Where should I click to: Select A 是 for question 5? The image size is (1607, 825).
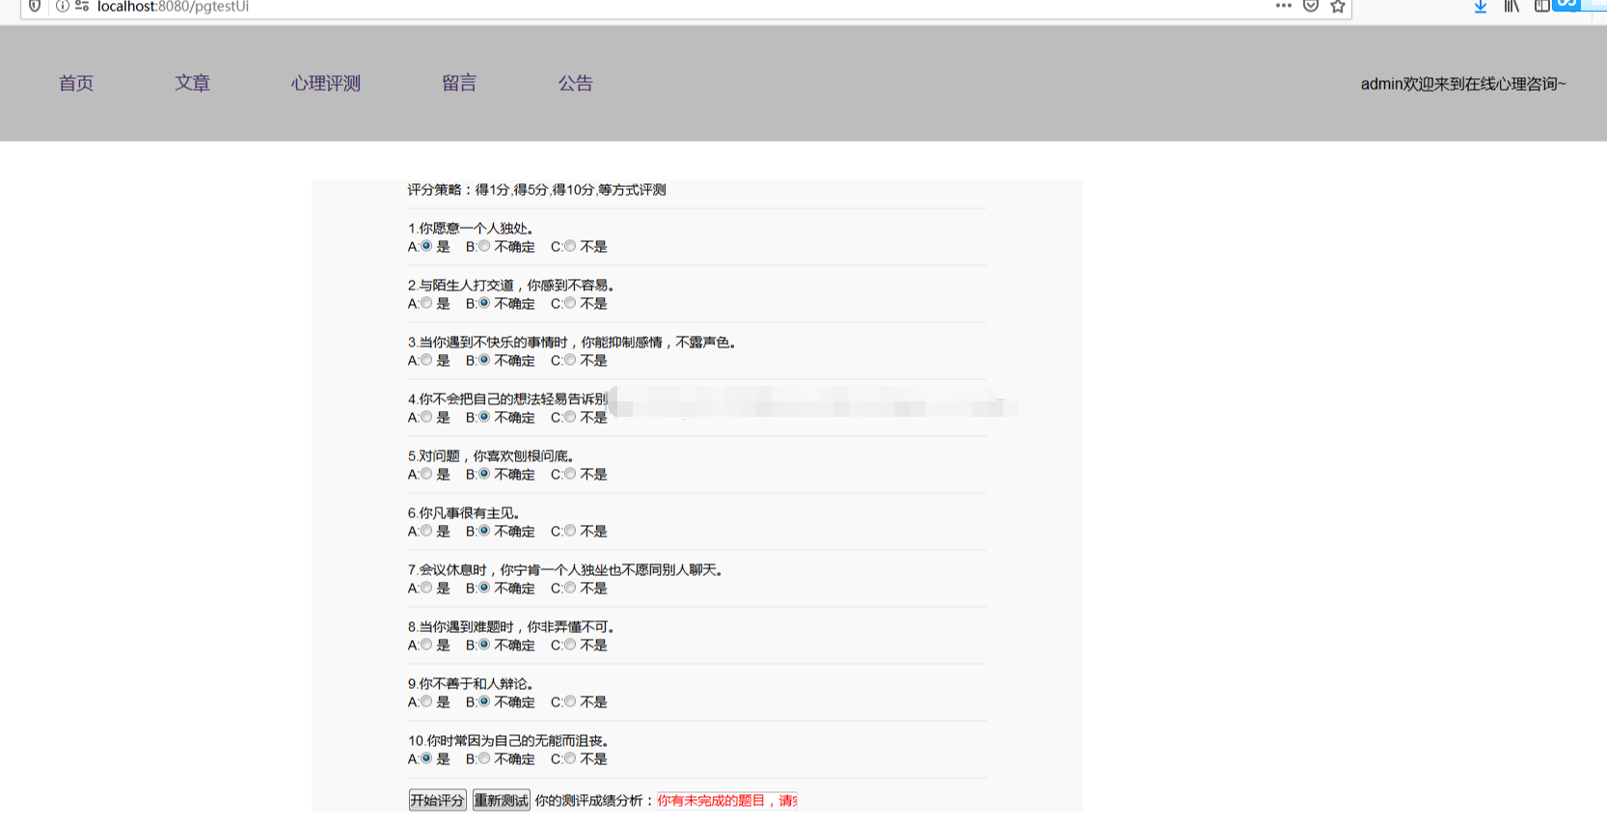426,474
